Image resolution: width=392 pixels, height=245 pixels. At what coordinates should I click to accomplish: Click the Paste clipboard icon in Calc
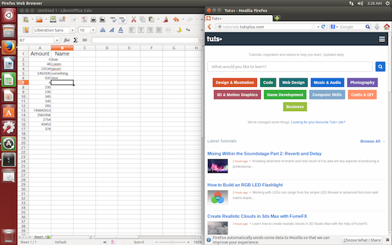coord(152,19)
